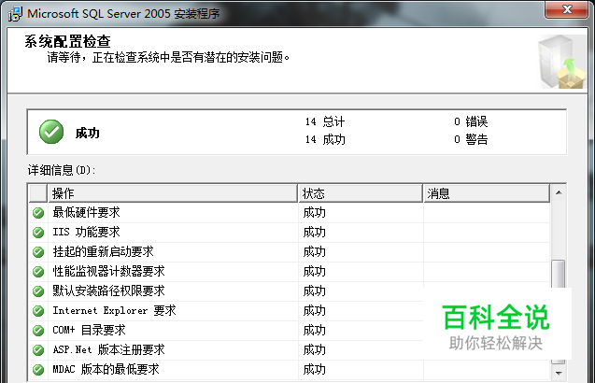This screenshot has height=383, width=595.
Task: Sort by the 消息 column header
Action: 487,193
